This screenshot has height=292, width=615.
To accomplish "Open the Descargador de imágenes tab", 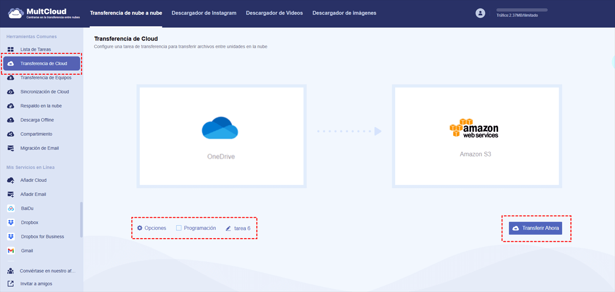I will click(x=344, y=13).
